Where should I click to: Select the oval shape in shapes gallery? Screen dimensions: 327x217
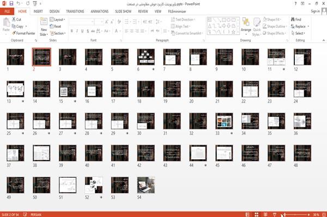(228, 20)
